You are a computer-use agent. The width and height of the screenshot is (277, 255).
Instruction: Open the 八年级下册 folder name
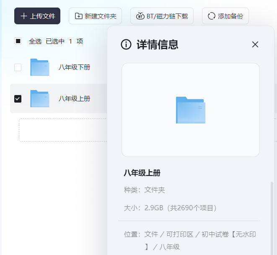pos(74,67)
